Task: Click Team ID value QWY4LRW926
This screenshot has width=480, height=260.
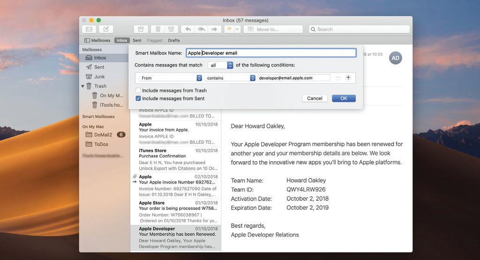Action: 306,189
